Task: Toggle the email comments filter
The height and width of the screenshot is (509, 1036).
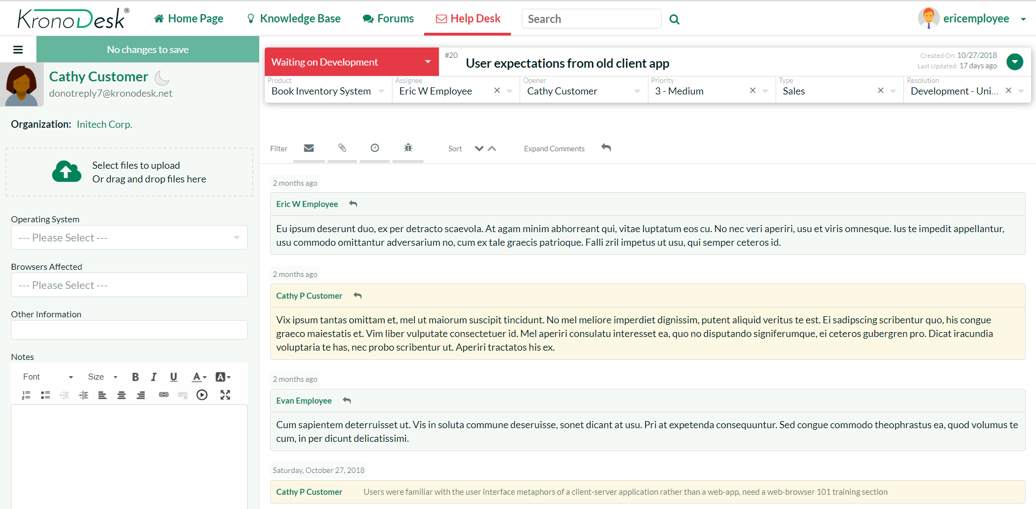Action: click(309, 148)
